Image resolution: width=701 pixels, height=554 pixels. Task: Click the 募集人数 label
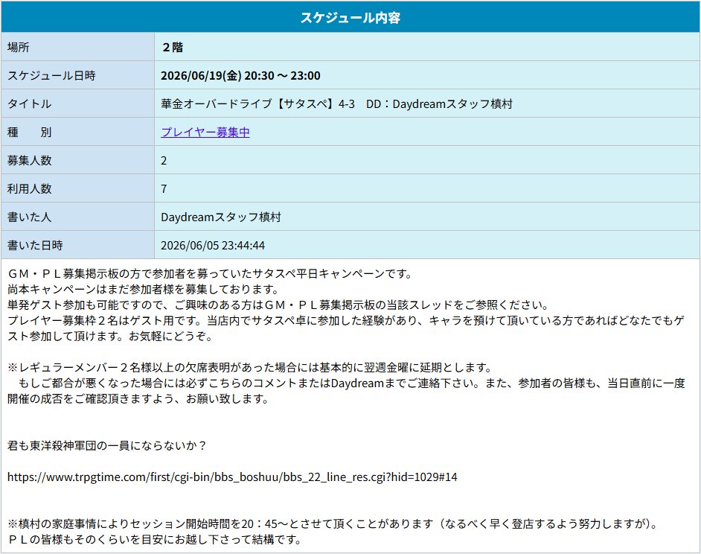coord(30,160)
